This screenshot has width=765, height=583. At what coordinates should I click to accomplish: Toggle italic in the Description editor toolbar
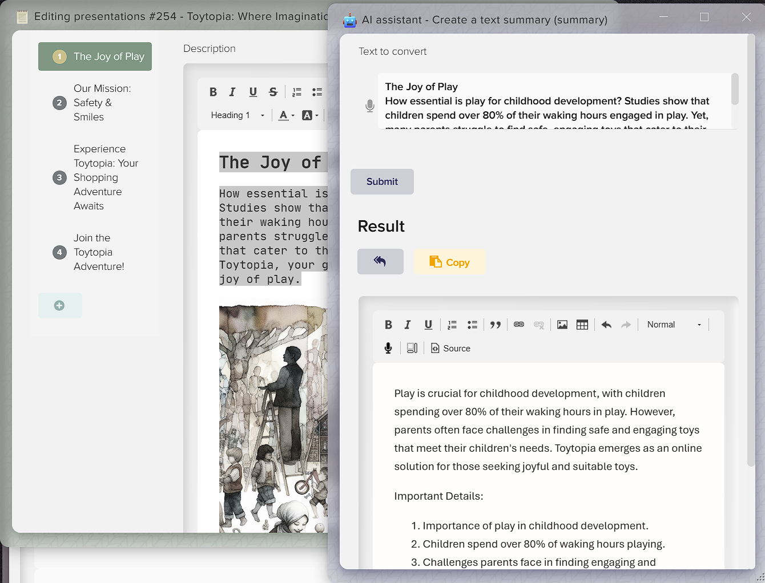[232, 92]
